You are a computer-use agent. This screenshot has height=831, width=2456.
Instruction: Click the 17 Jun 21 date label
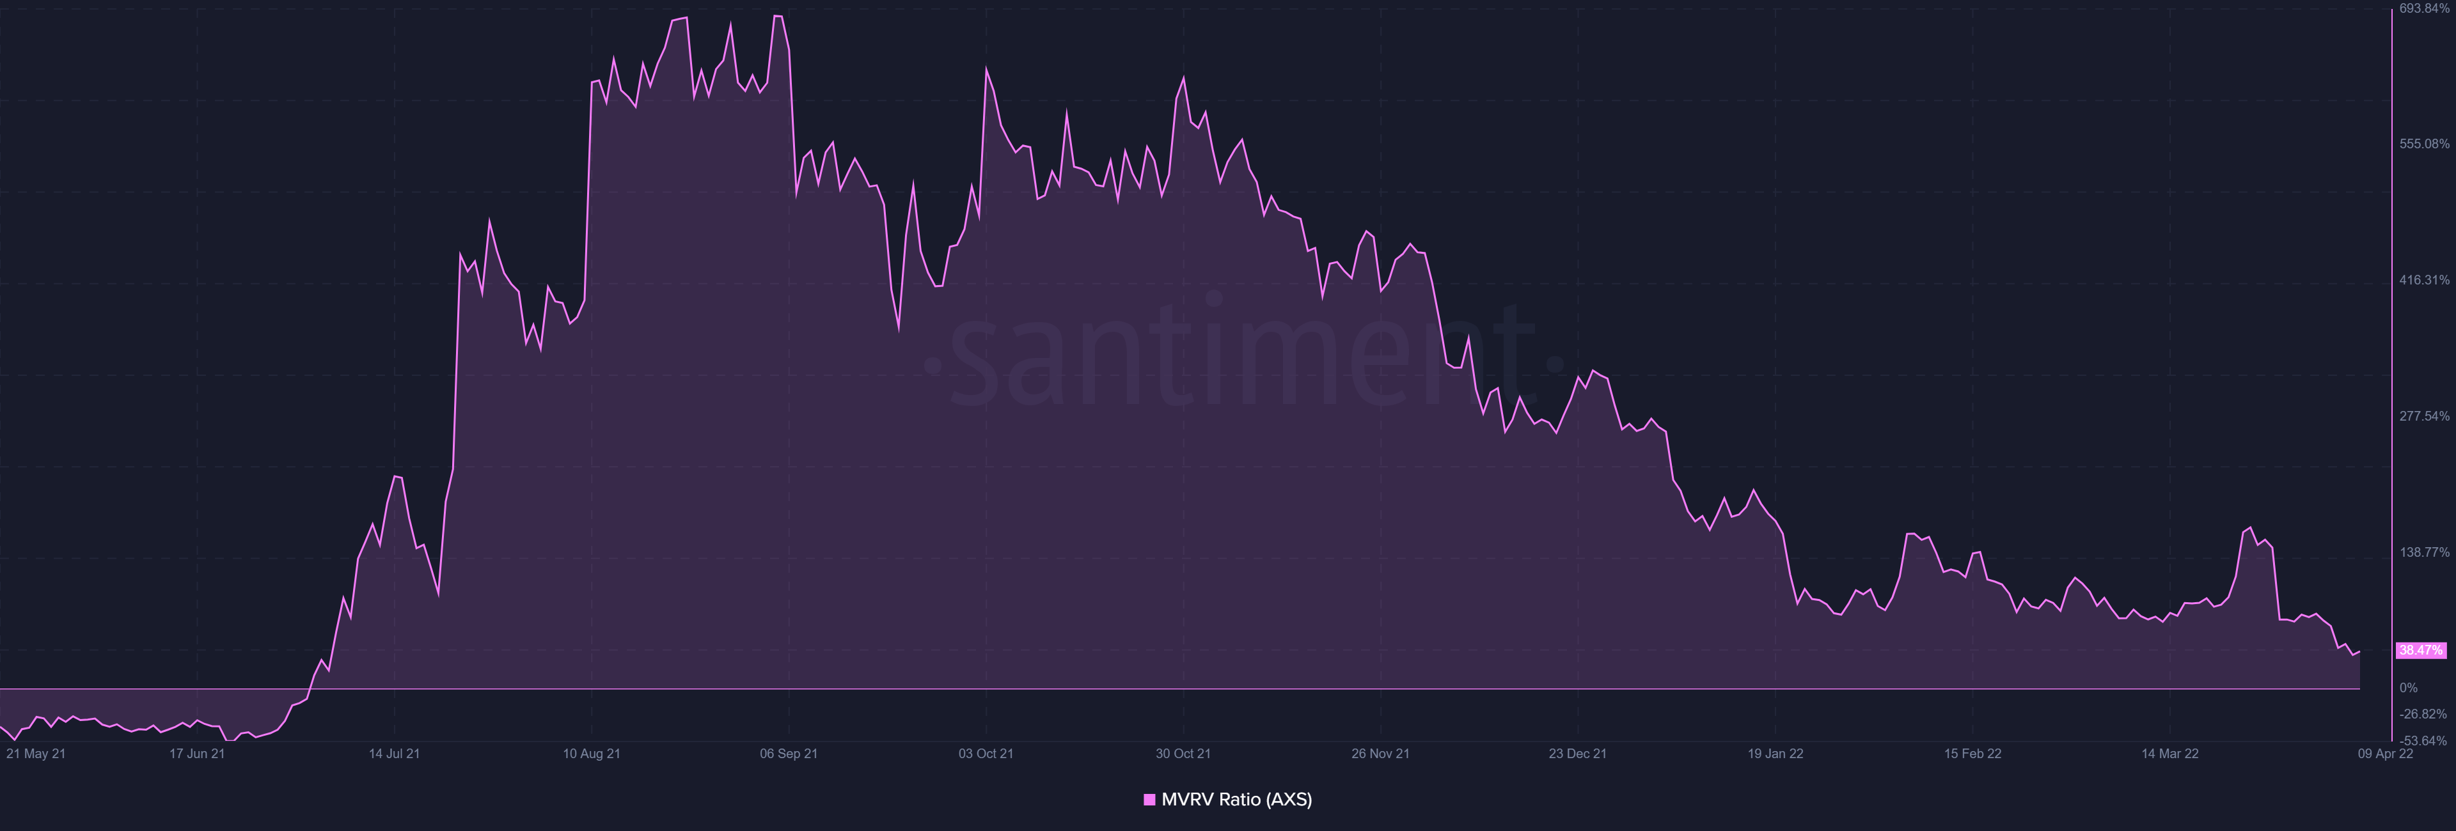tap(196, 754)
